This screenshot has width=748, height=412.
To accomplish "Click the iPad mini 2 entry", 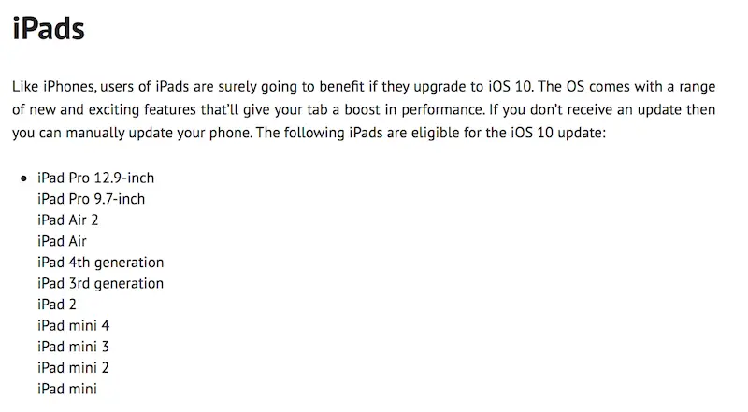I will [x=74, y=367].
